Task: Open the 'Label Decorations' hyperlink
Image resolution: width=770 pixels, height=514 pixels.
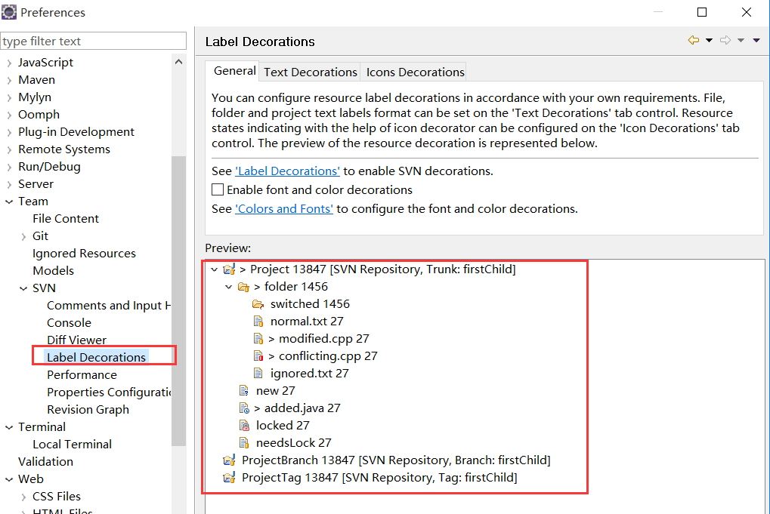Action: 287,171
